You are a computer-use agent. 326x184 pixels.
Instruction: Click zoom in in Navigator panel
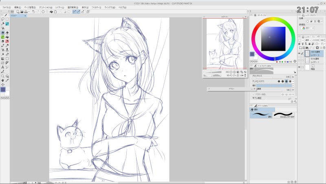[235, 72]
